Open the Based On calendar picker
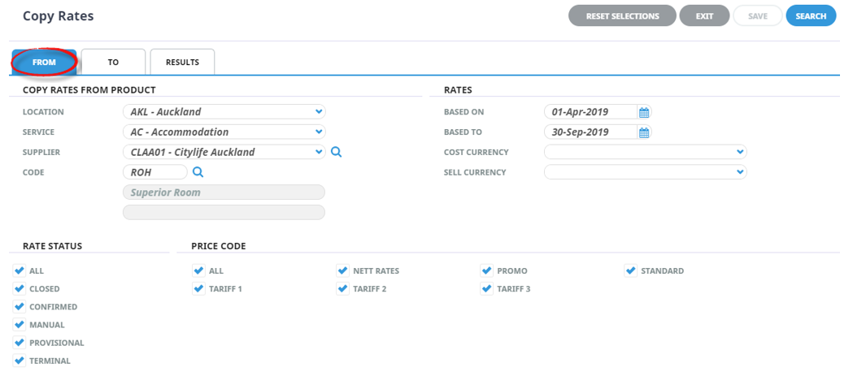 tap(644, 112)
